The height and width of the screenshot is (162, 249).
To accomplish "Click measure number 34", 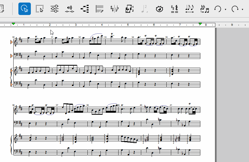I will click(133, 37).
